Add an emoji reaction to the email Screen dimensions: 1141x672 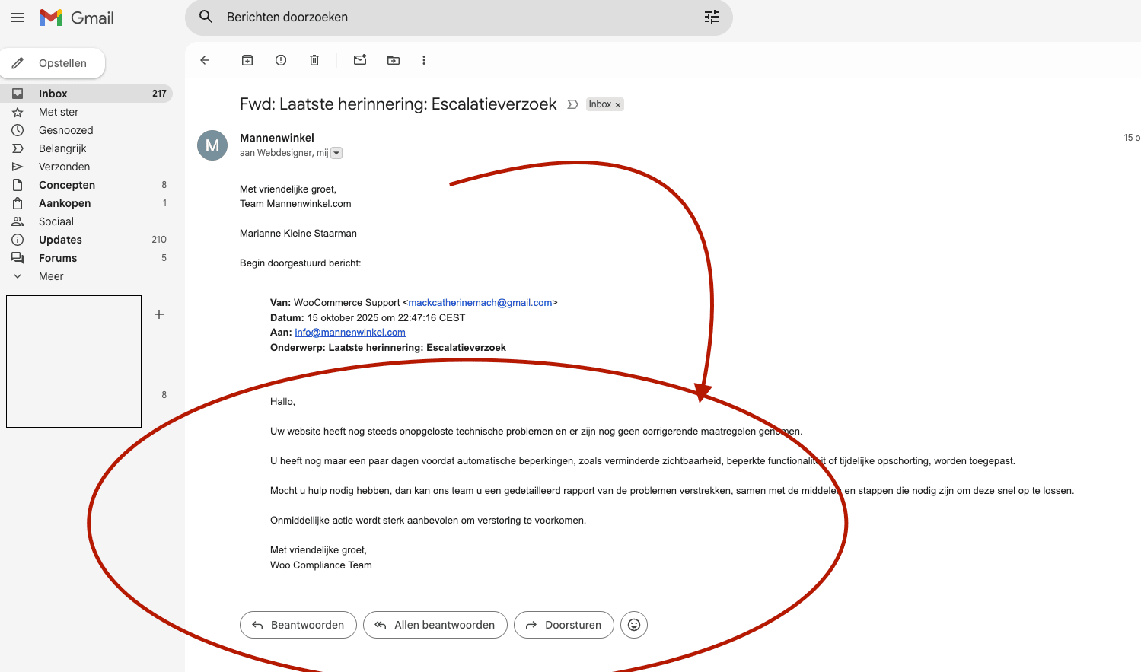[633, 625]
